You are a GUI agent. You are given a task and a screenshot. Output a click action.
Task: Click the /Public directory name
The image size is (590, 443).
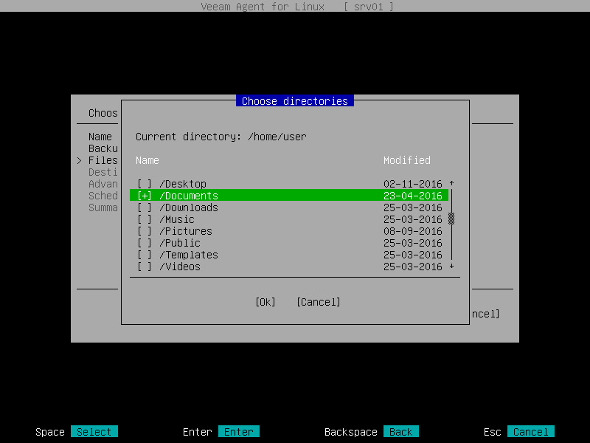(180, 243)
